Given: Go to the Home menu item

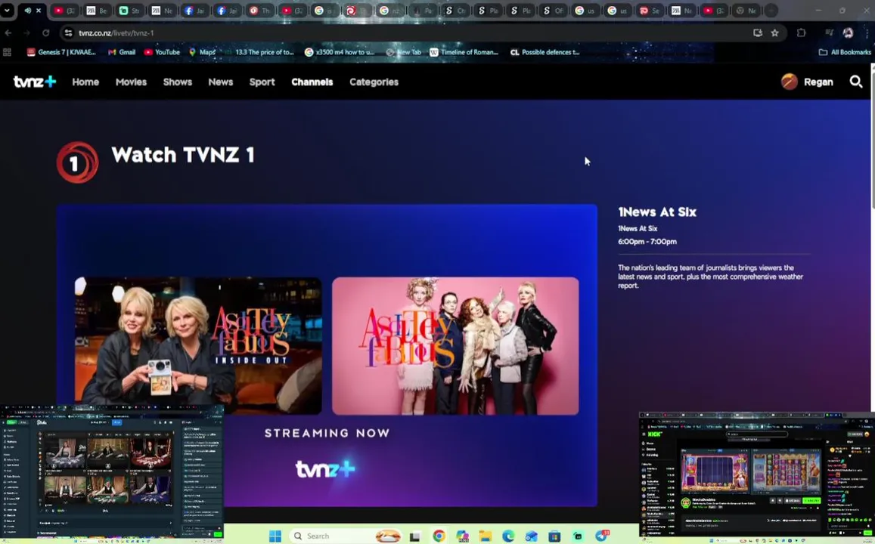Looking at the screenshot, I should [x=85, y=82].
